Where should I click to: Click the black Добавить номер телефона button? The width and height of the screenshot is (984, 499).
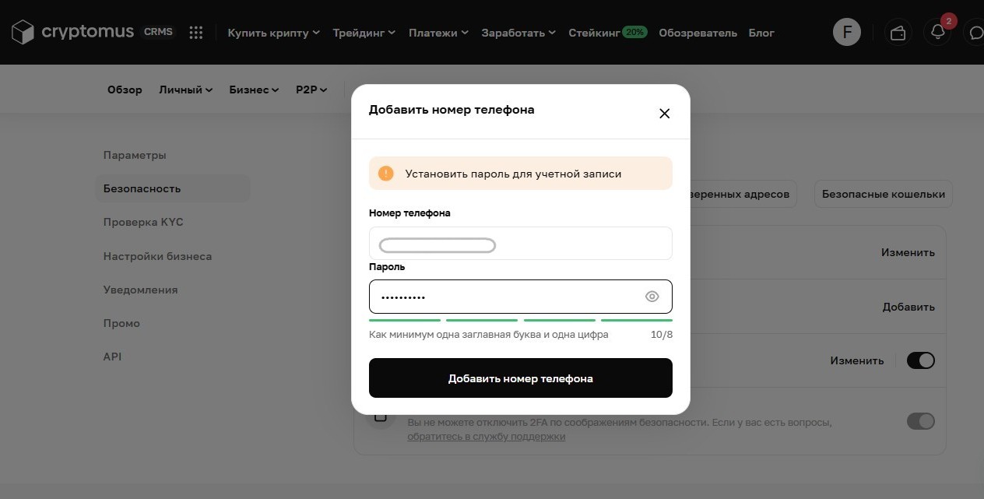(x=521, y=378)
